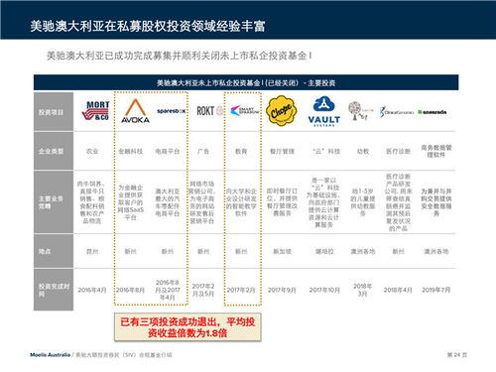Click the 新加坡 location cell
The height and width of the screenshot is (372, 496).
click(x=282, y=251)
